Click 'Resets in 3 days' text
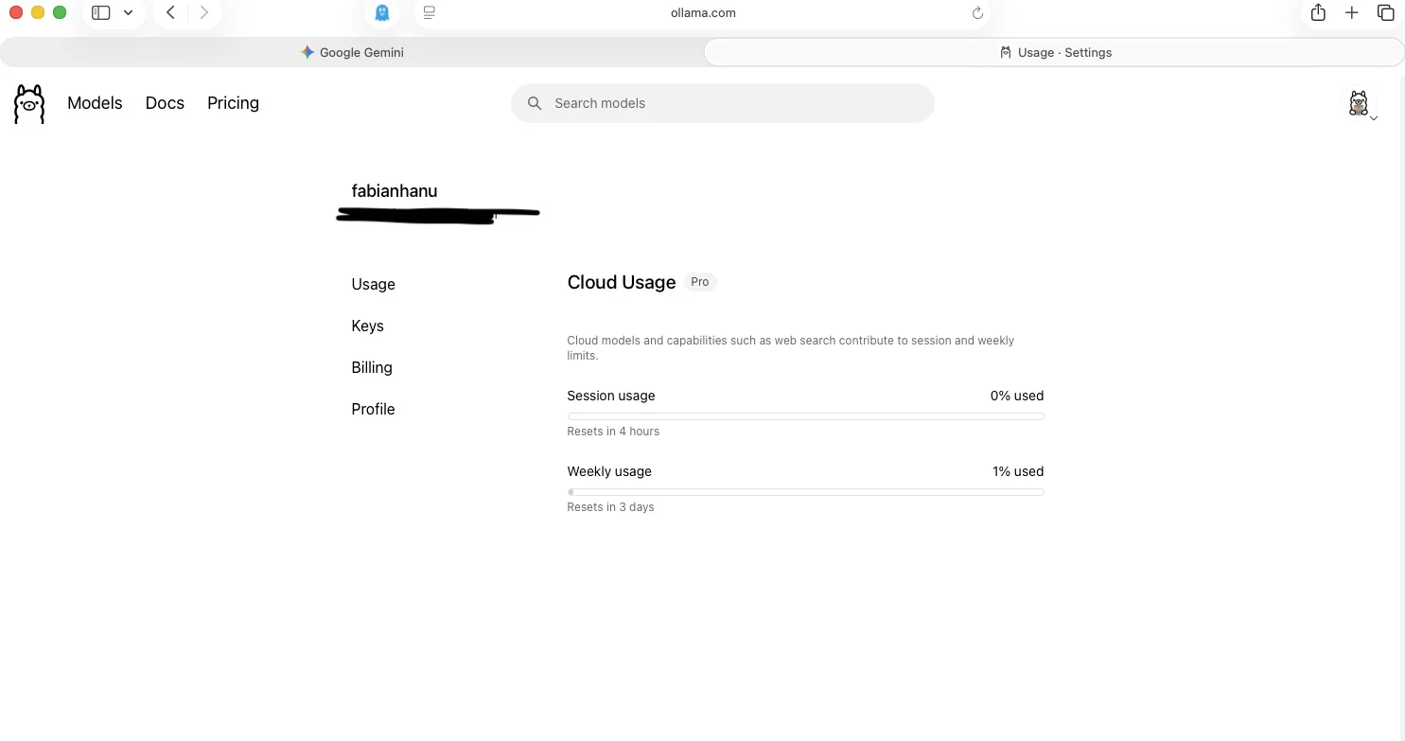The image size is (1405, 741). click(x=610, y=507)
